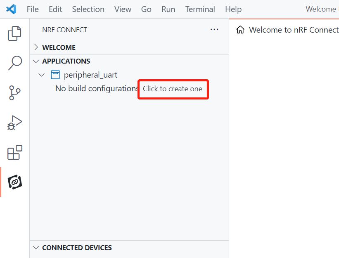
Task: Open the Terminal menu
Action: (x=200, y=9)
